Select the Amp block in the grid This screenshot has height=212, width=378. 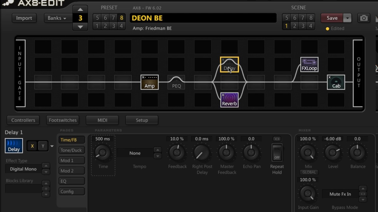149,82
